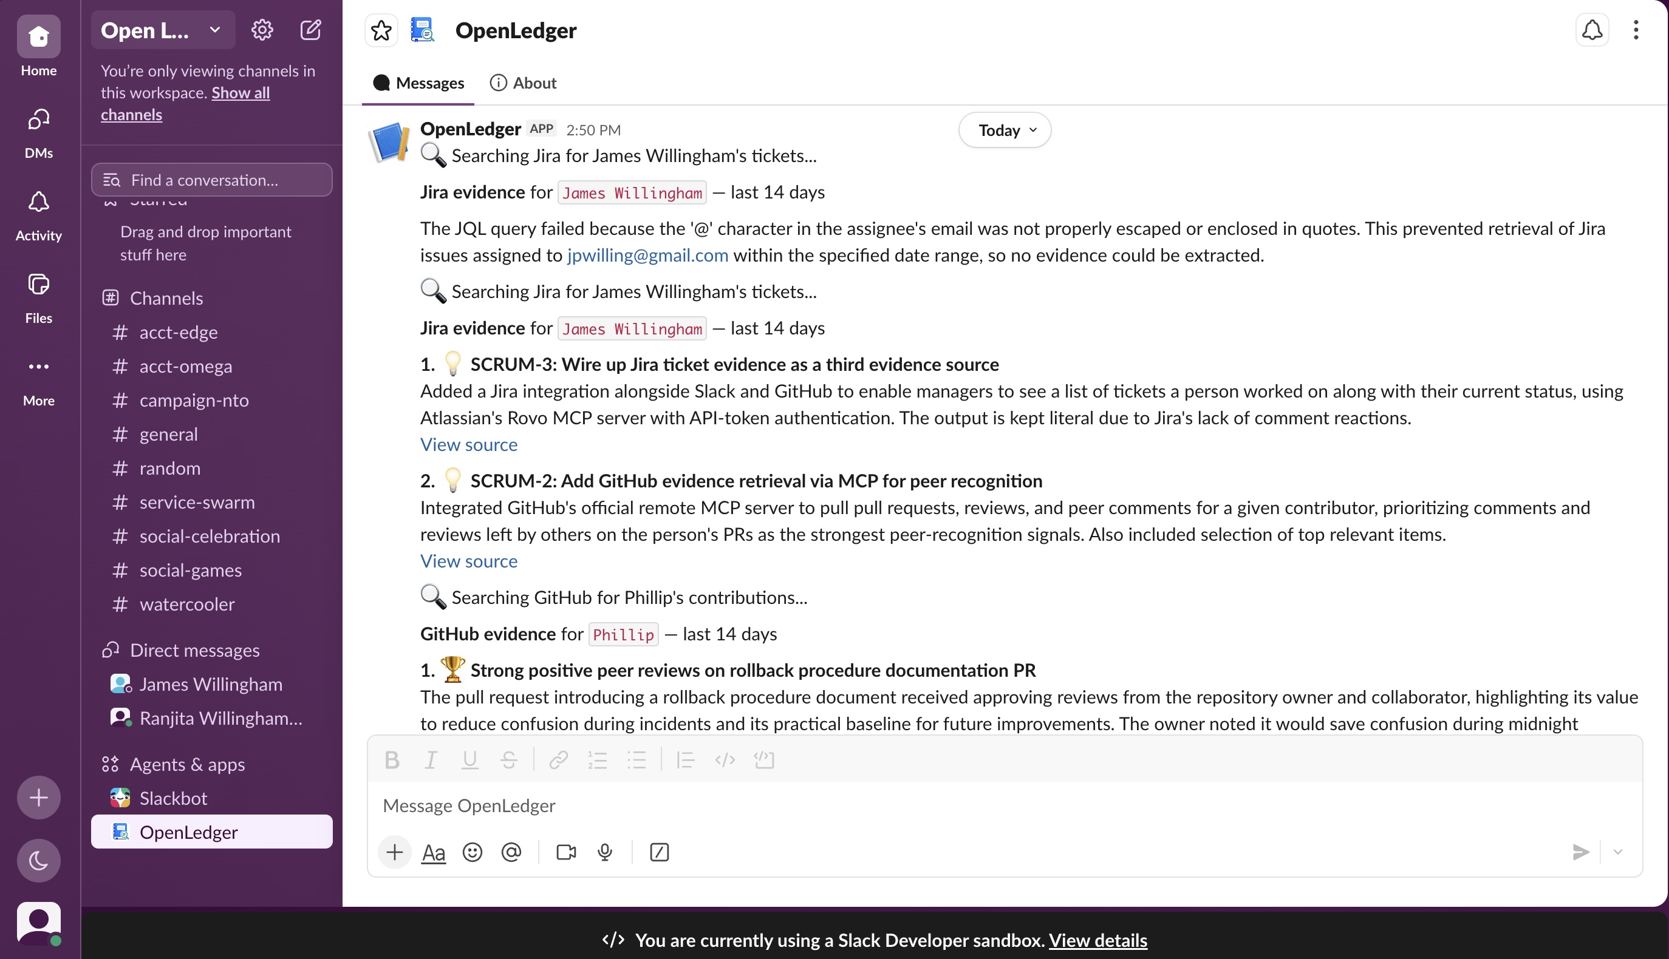Image resolution: width=1669 pixels, height=959 pixels.
Task: Collapse the Agents & apps section
Action: pyautogui.click(x=188, y=764)
